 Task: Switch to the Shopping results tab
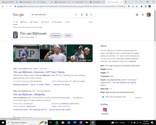57,22
